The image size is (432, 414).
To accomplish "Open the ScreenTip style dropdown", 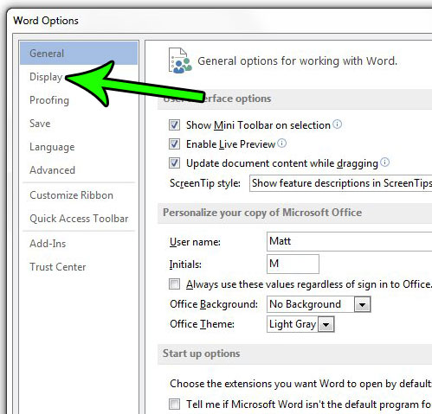I will pos(340,183).
